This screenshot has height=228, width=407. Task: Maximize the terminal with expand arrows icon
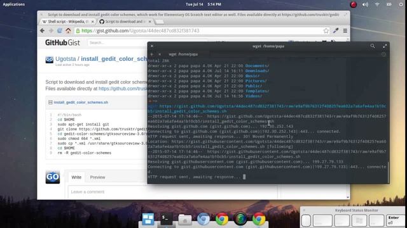(x=385, y=46)
